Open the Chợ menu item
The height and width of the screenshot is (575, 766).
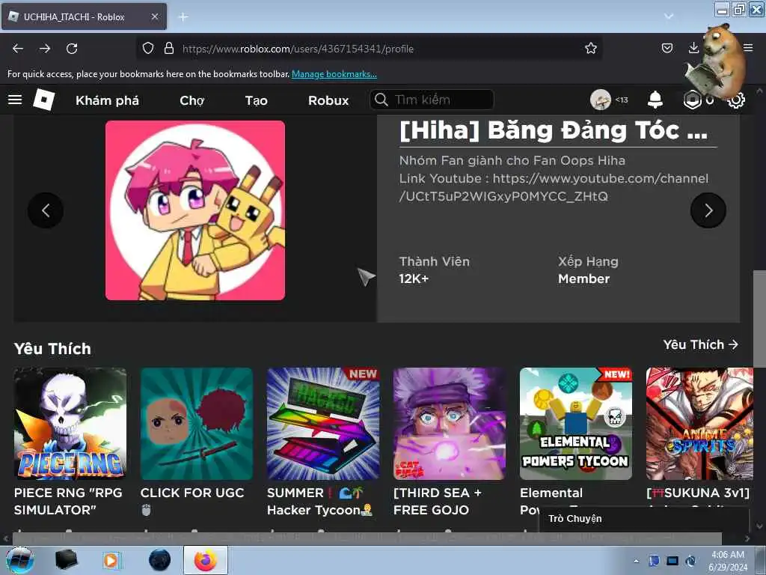point(192,100)
